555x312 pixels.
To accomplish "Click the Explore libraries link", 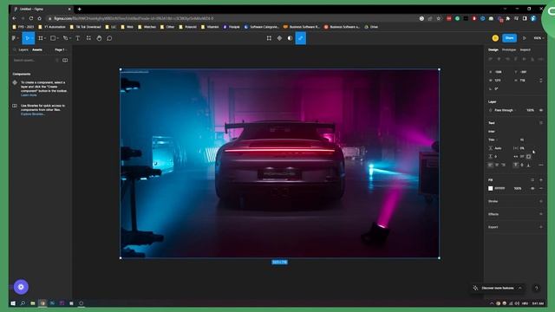I will click(33, 114).
